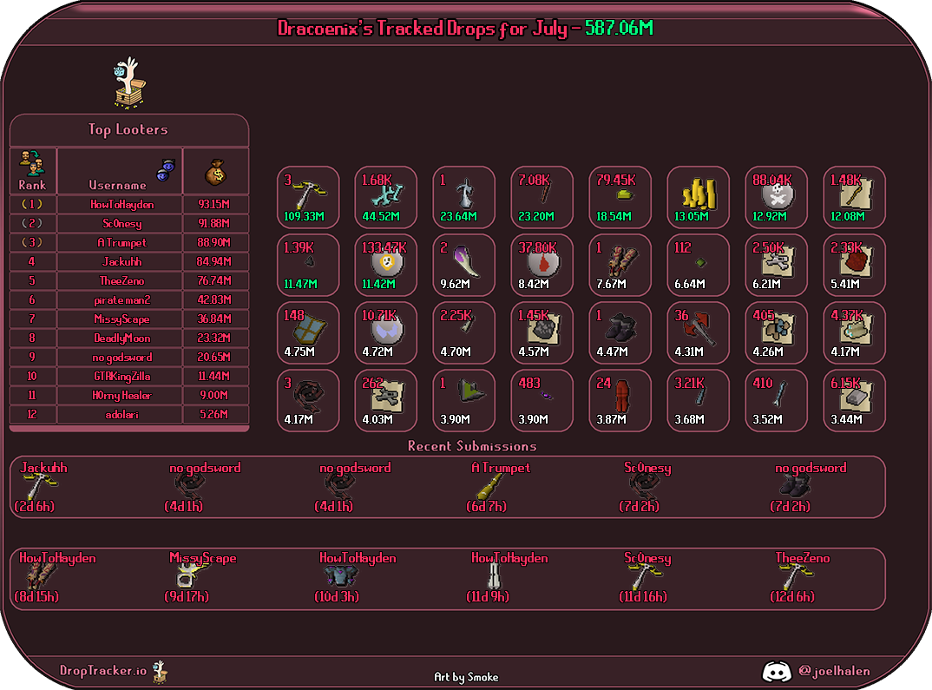
Task: Click the 6.15K bar tile worth 3.44M
Action: pyautogui.click(x=854, y=401)
